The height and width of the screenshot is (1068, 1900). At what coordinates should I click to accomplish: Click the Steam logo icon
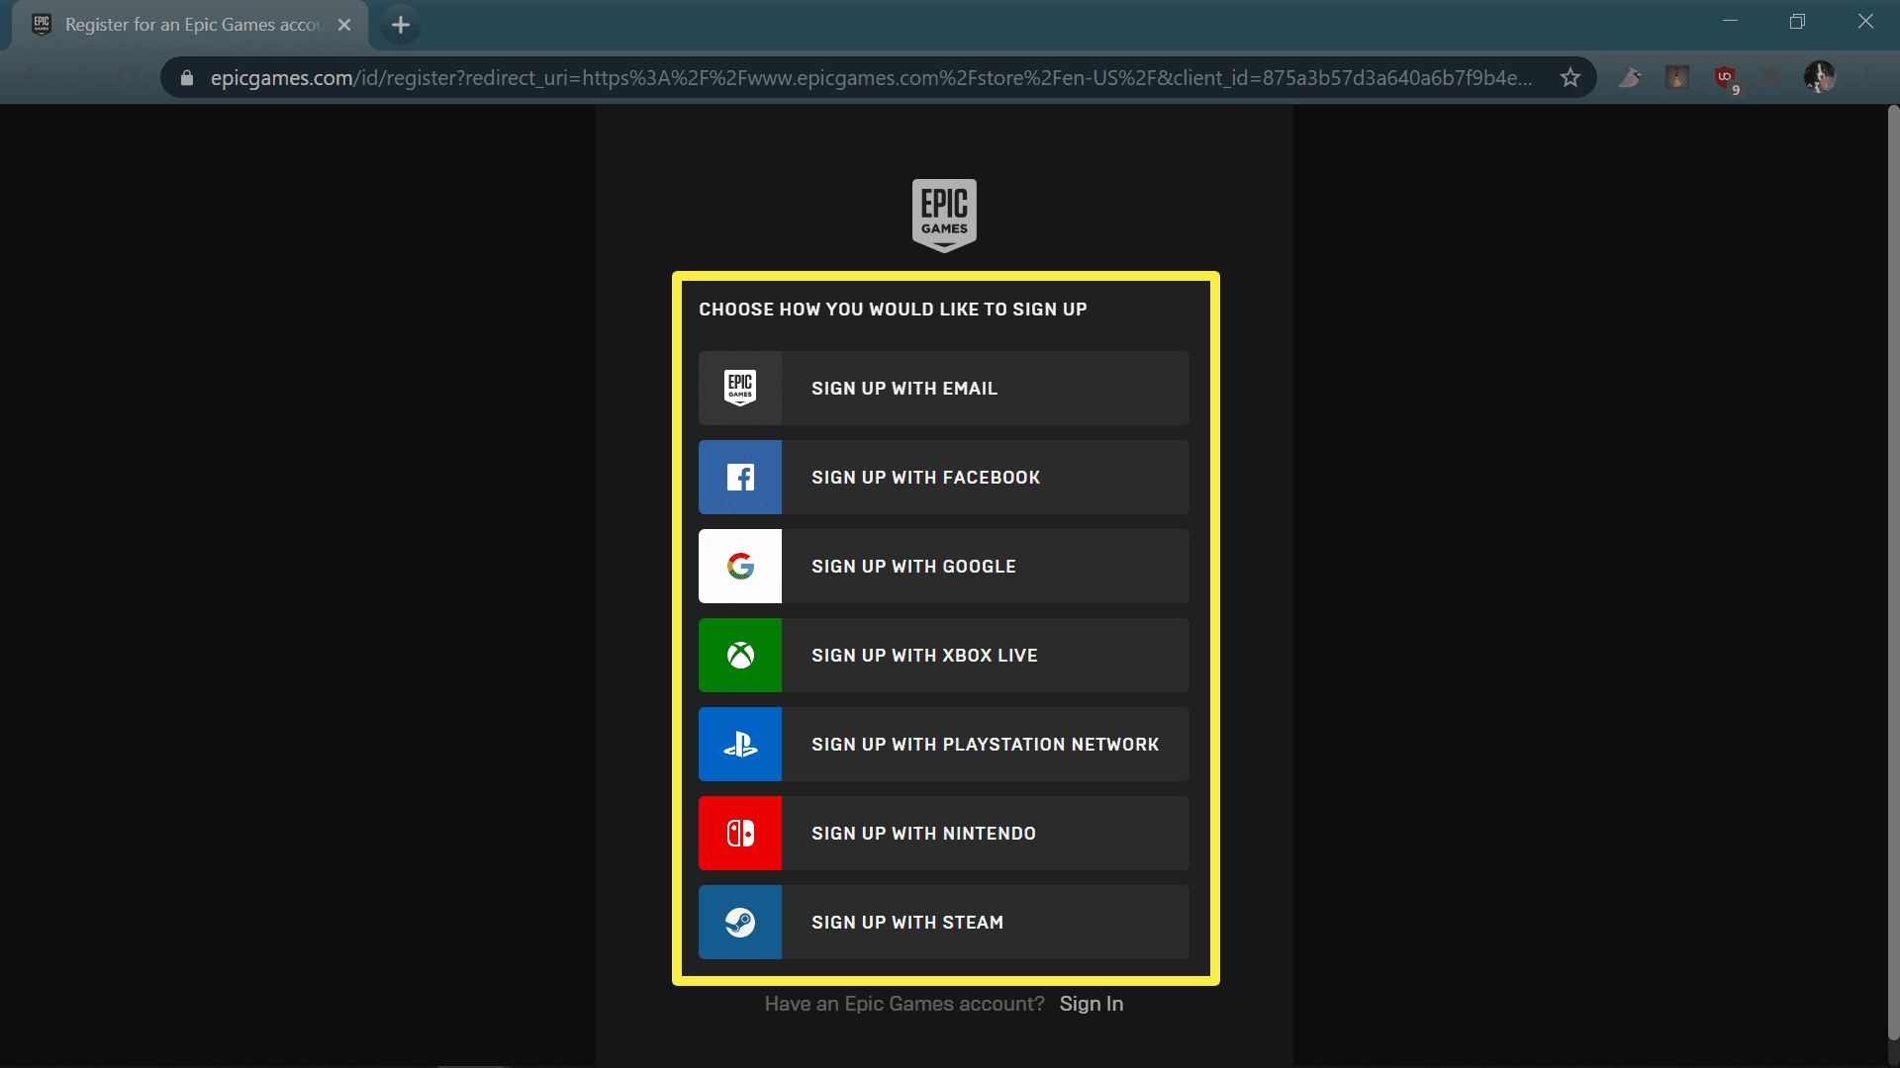(x=740, y=923)
